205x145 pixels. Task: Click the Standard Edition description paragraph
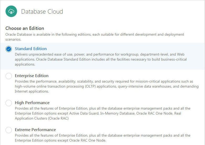click(x=101, y=59)
